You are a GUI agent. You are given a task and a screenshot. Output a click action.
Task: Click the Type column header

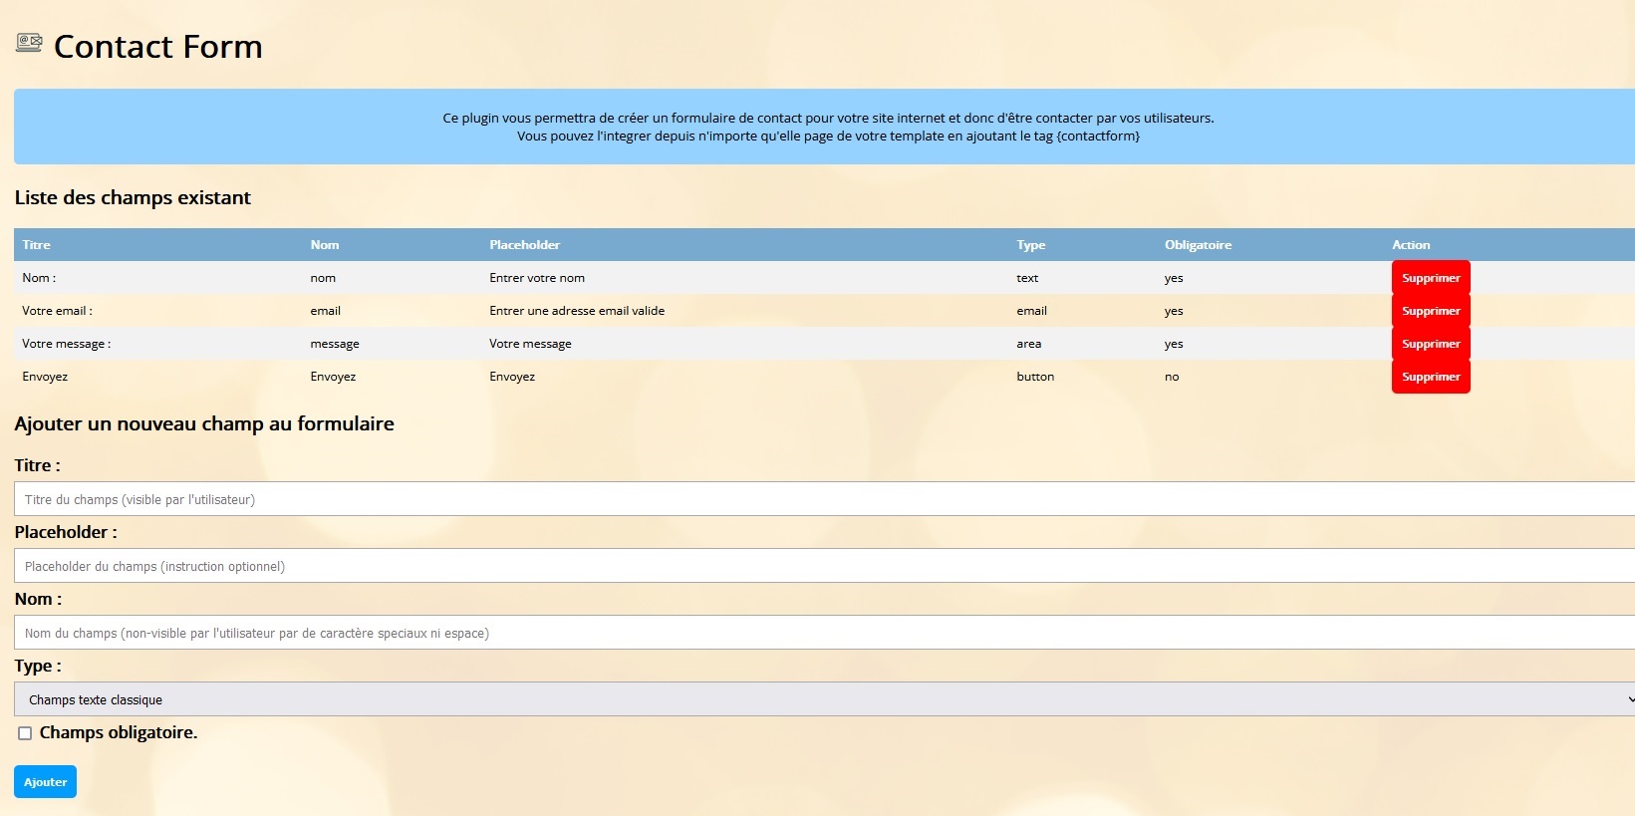click(1031, 245)
